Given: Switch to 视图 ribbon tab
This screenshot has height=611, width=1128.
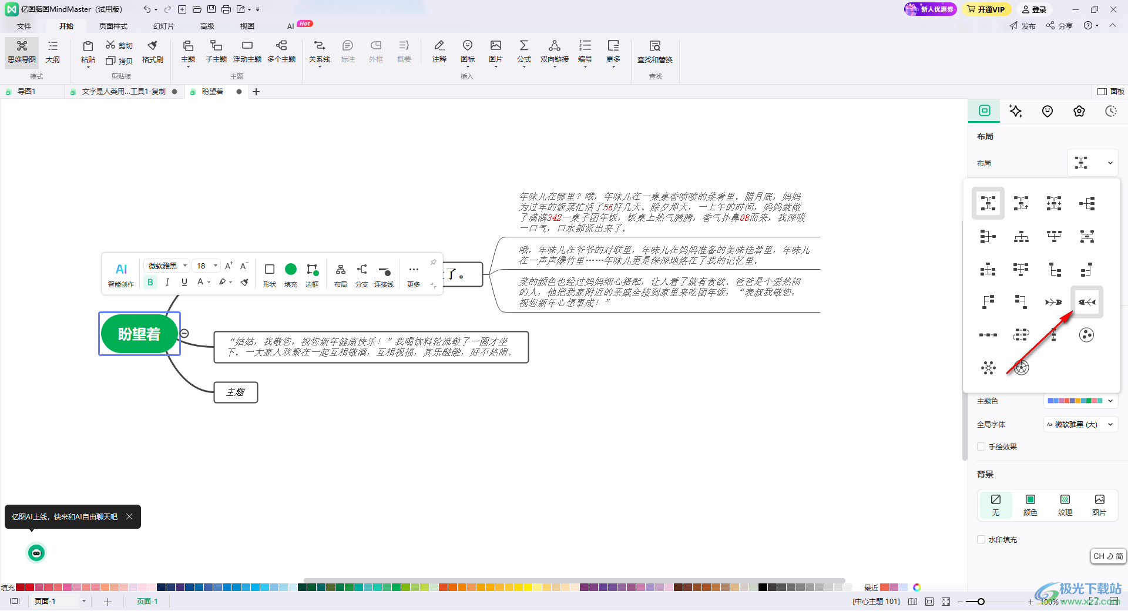Looking at the screenshot, I should pos(247,26).
